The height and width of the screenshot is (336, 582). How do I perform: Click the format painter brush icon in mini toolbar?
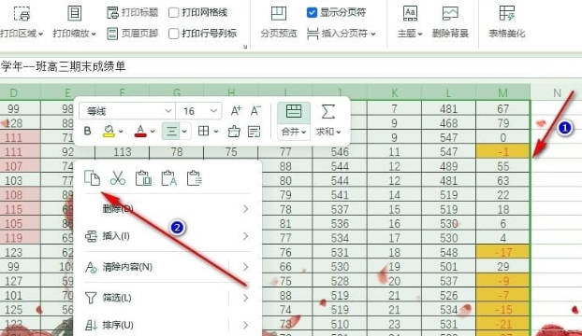click(x=234, y=131)
